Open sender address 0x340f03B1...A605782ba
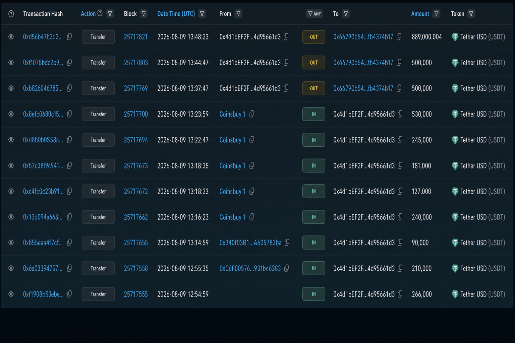Viewport: 515px width, 343px height. [x=250, y=243]
